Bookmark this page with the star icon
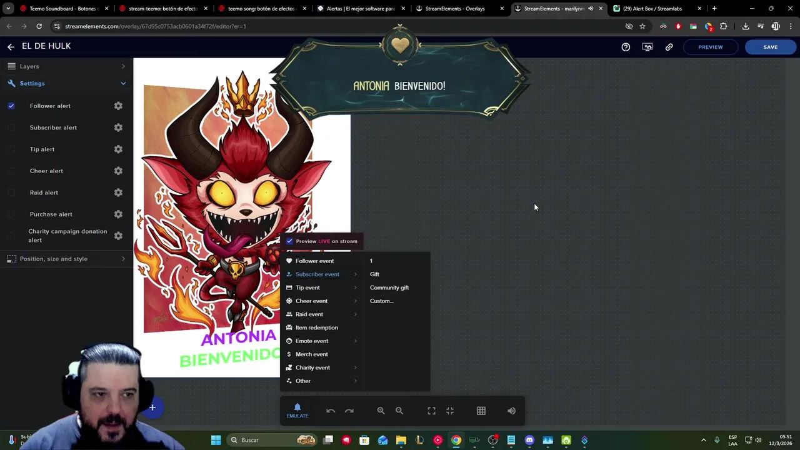Screen dimensions: 800x450 [642, 26]
